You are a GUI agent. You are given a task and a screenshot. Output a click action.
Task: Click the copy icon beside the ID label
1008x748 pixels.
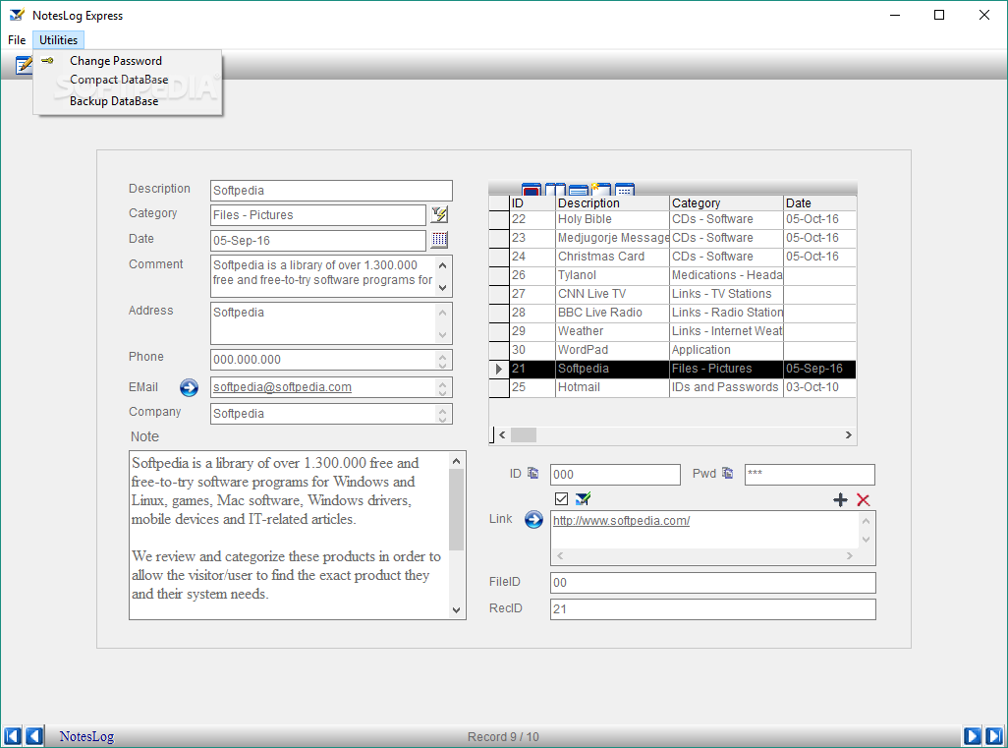coord(532,473)
